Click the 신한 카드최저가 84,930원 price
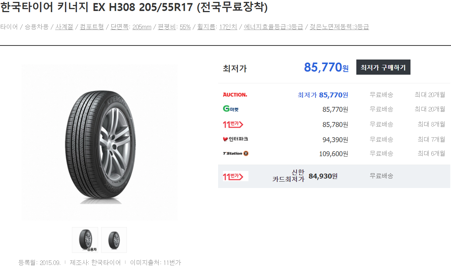This screenshot has height=268, width=451. click(323, 176)
